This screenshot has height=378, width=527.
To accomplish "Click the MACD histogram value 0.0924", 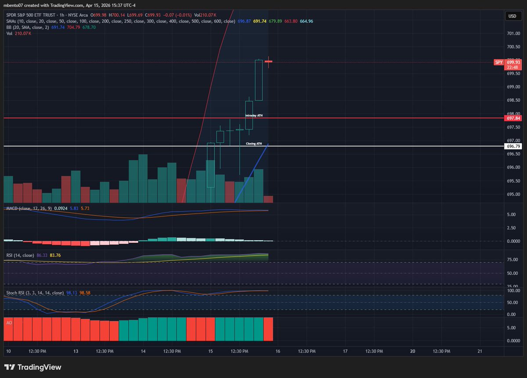I will [x=60, y=208].
